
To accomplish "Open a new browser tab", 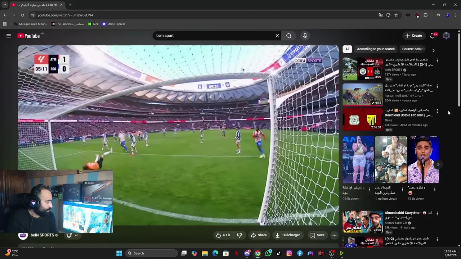I will 70,5.
